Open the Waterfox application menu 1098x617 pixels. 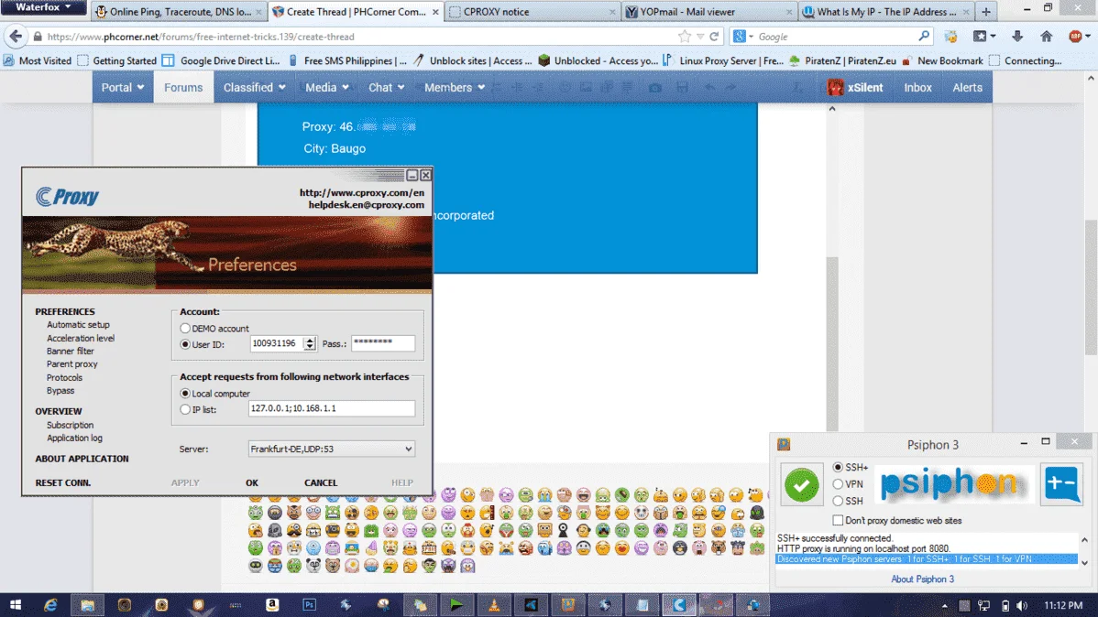pyautogui.click(x=43, y=7)
